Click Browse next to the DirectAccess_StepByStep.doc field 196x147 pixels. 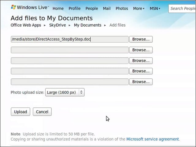pos(141,39)
